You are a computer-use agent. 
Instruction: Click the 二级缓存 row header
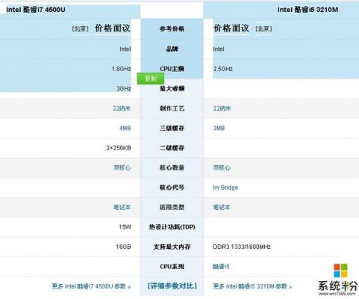click(x=172, y=148)
